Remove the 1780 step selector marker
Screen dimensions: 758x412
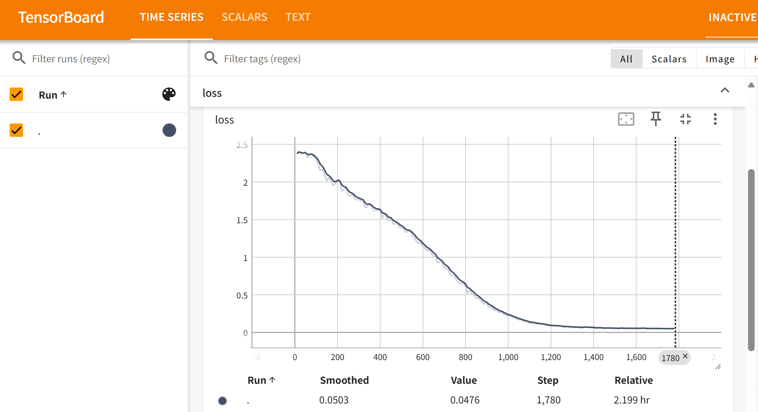(x=685, y=356)
